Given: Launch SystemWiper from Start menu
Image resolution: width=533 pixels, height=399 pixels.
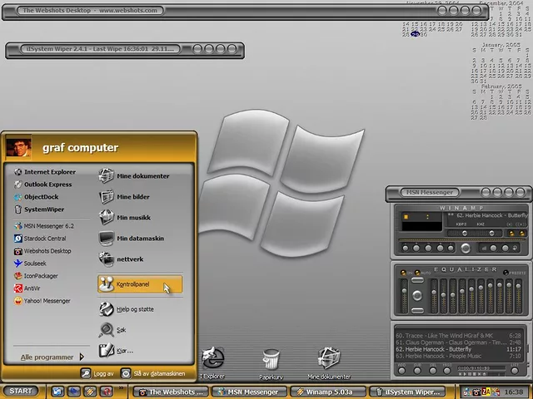Looking at the screenshot, I should (39, 209).
